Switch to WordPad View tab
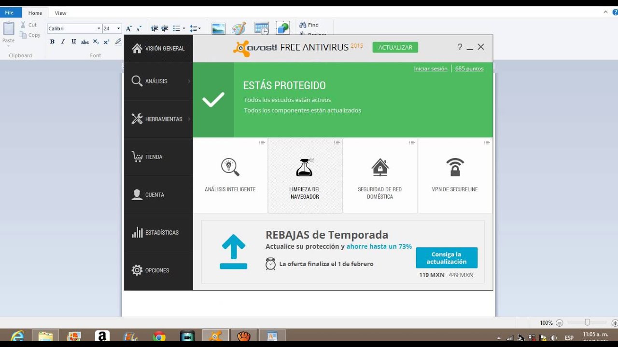This screenshot has height=347, width=618. click(x=60, y=13)
